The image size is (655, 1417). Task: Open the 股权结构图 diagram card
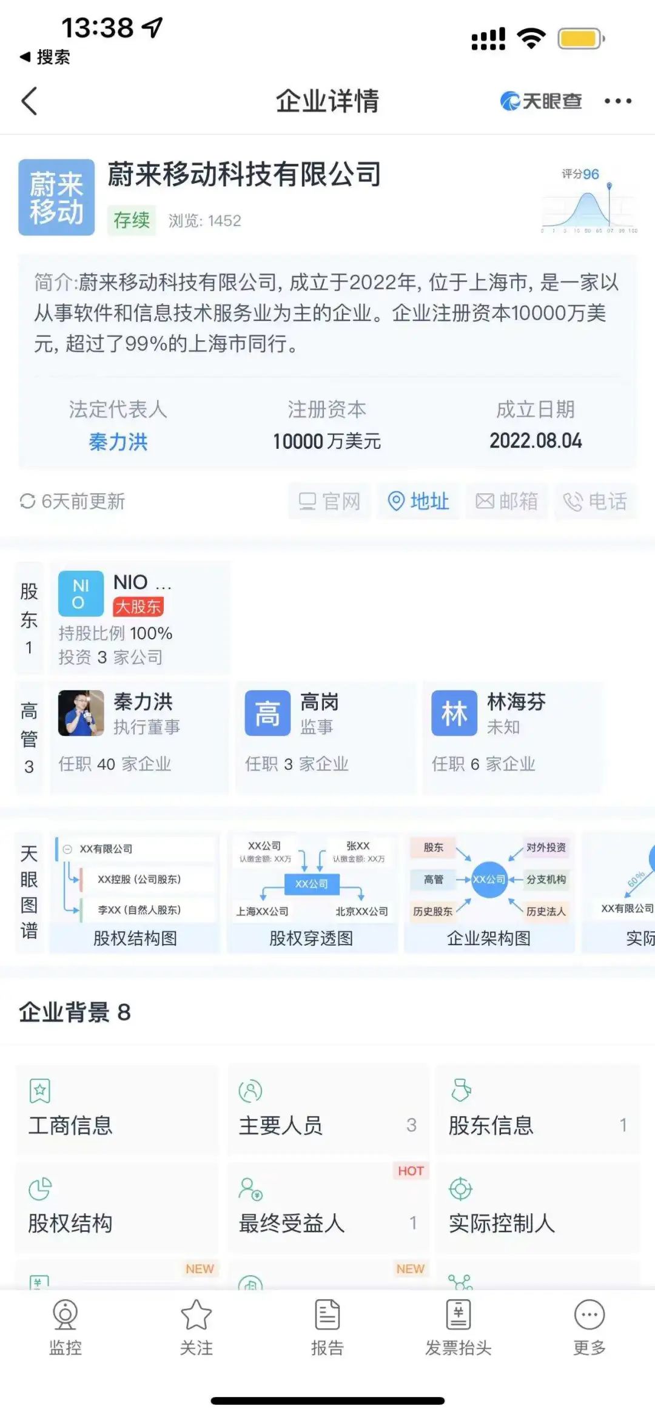pos(135,893)
